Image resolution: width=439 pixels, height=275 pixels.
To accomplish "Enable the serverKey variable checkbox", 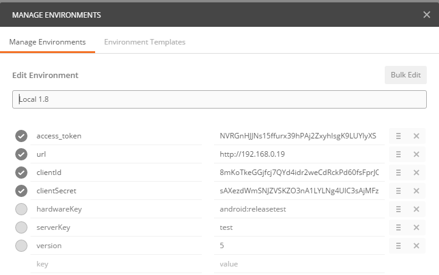I will (x=21, y=227).
